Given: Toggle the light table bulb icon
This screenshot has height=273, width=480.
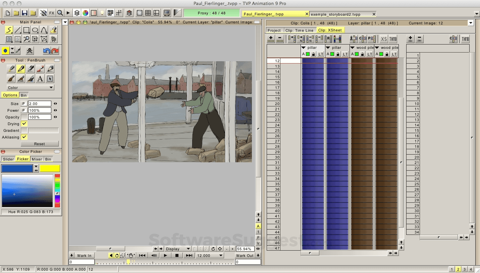Looking at the screenshot, I should 102,13.
